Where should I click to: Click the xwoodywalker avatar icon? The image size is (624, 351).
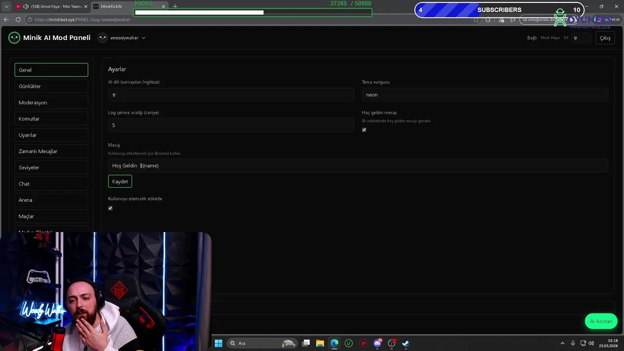(x=102, y=38)
